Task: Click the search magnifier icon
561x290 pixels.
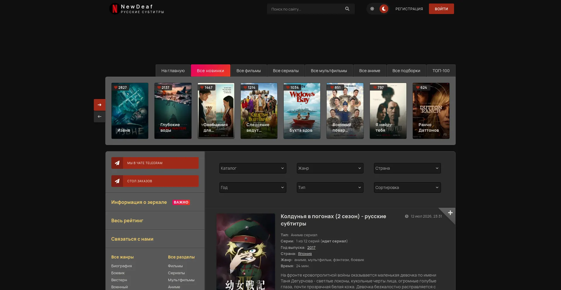Action: coord(347,9)
